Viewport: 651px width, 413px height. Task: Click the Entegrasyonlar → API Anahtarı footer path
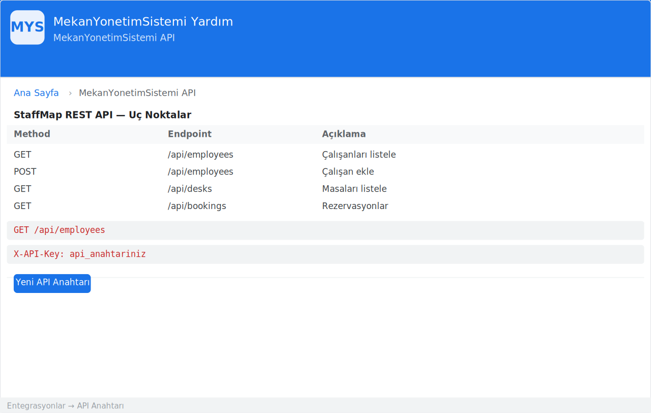click(x=66, y=406)
